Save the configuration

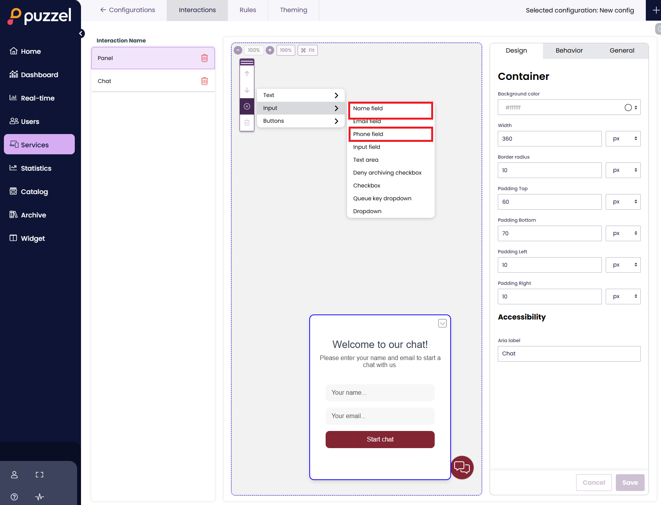tap(630, 482)
